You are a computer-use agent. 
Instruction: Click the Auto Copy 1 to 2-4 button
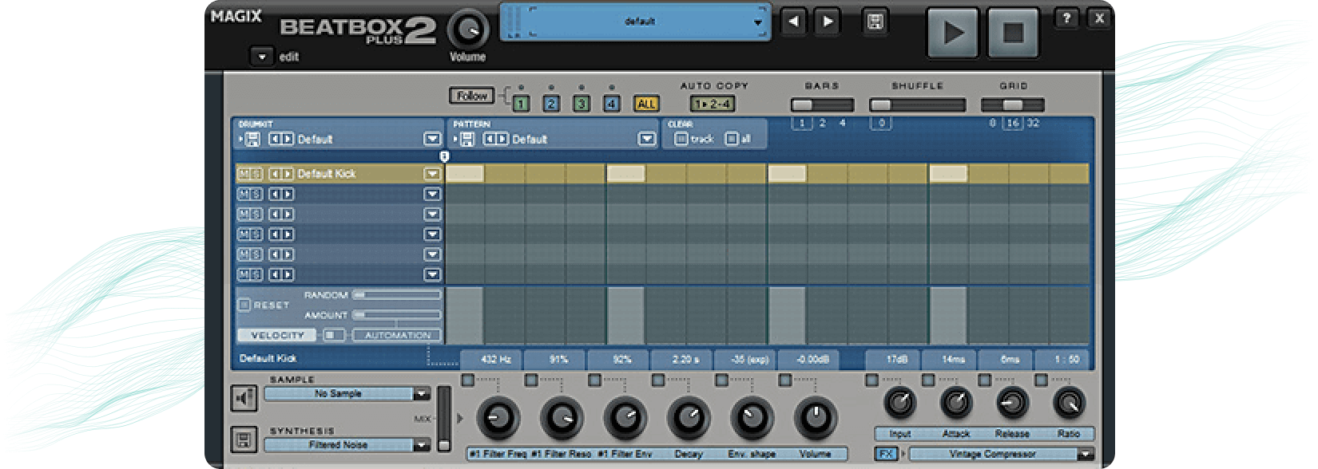[712, 104]
